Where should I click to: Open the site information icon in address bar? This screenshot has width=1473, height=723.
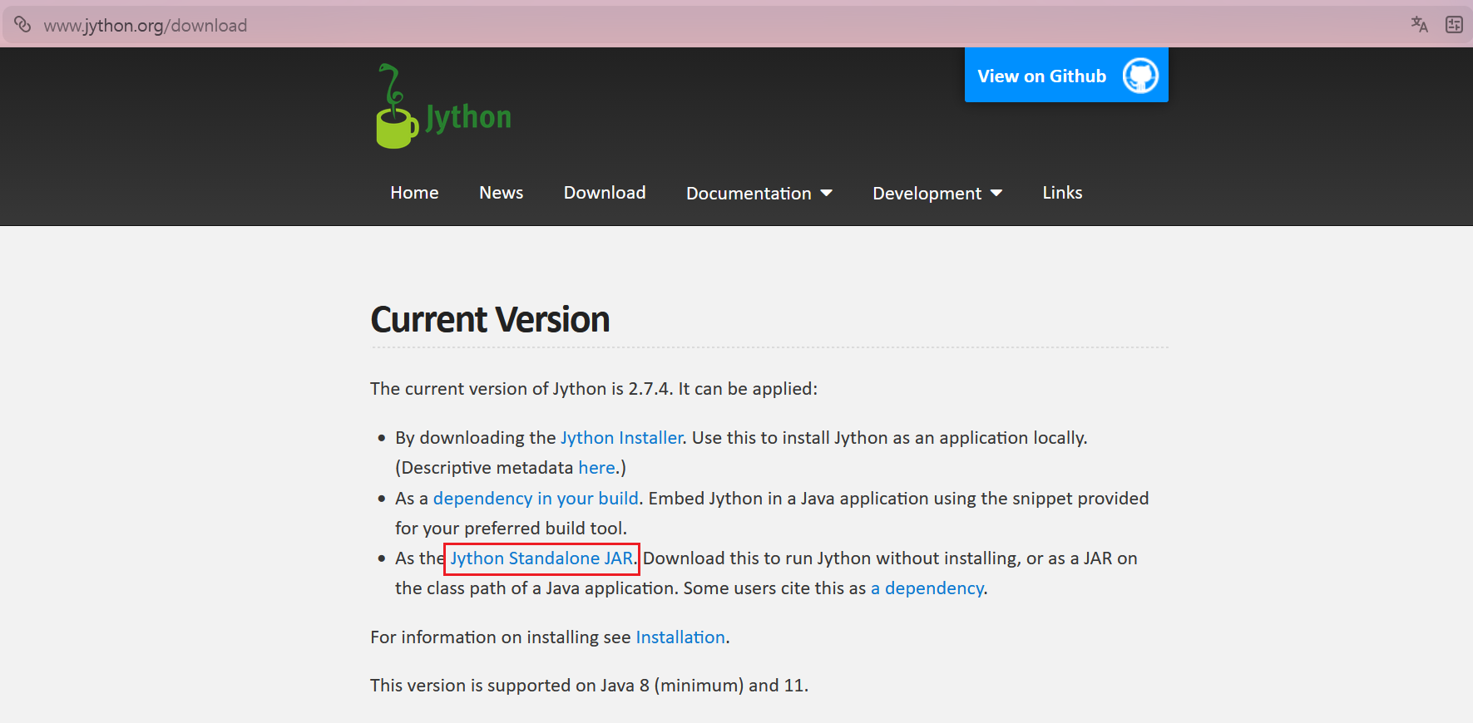click(22, 25)
